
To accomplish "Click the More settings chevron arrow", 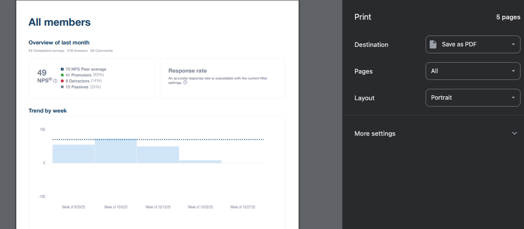I will click(515, 133).
